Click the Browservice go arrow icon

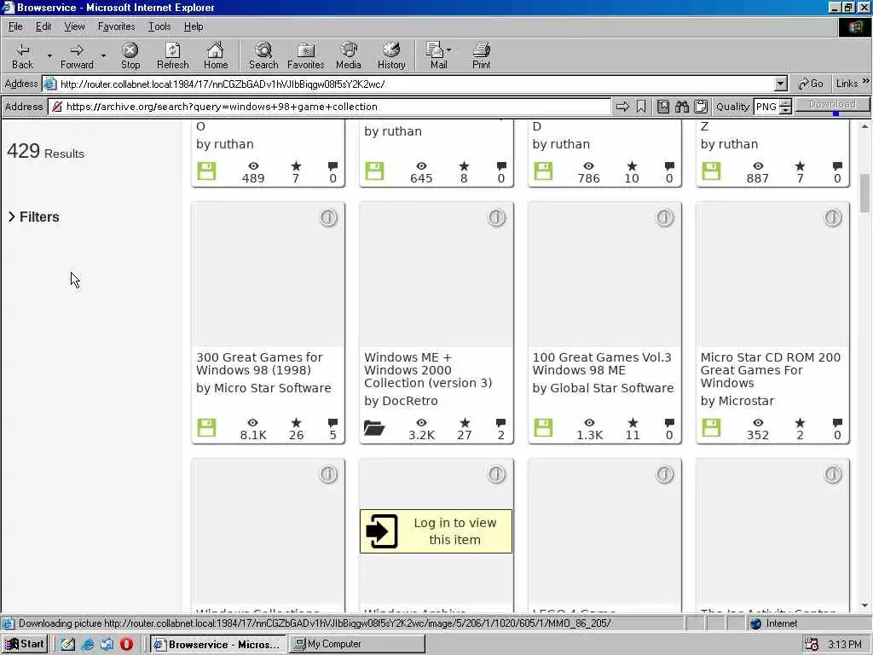(x=622, y=107)
